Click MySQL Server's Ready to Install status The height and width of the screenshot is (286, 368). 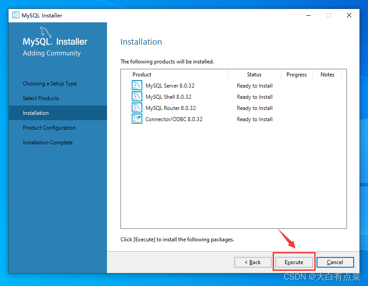(x=255, y=86)
